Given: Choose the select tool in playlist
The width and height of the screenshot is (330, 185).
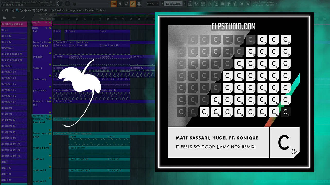Looking at the screenshot, I should click(38, 10).
